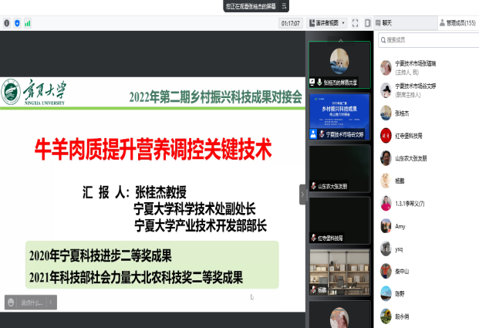Click the cat avatar of 张桂杰 in list
The height and width of the screenshot is (328, 479).
386,113
